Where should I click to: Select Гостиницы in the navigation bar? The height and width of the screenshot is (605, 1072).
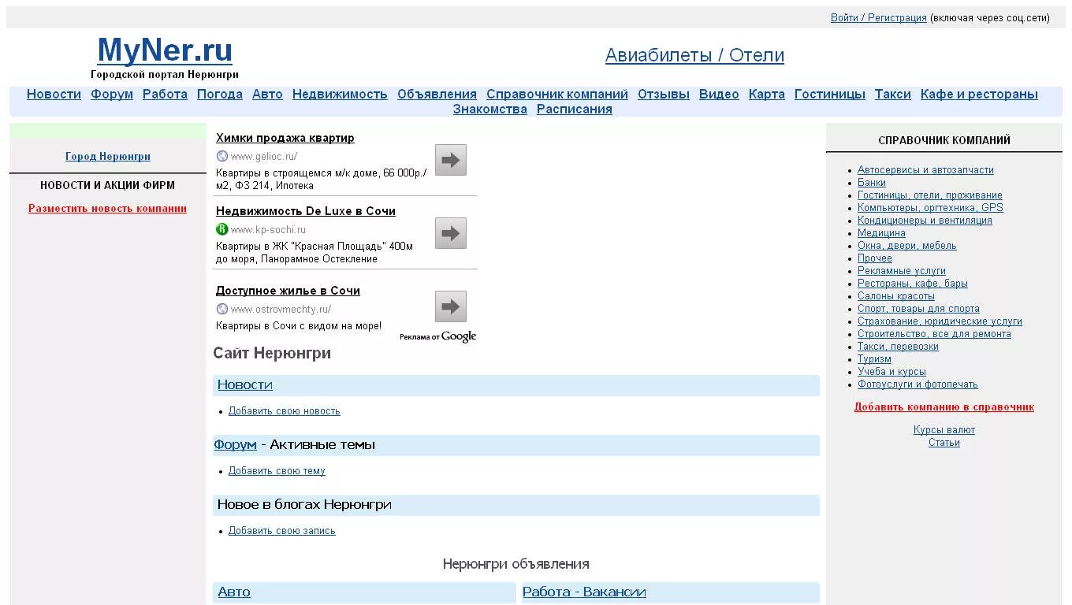tap(829, 94)
